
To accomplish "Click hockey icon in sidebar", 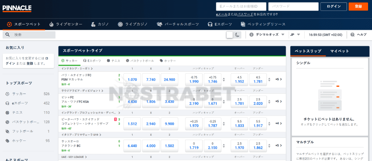I will (7, 140).
